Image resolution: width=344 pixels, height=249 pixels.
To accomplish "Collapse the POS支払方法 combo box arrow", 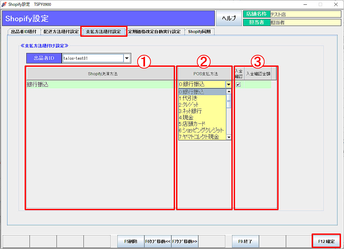I will tap(228, 84).
